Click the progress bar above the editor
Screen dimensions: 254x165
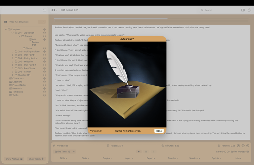coord(111,19)
